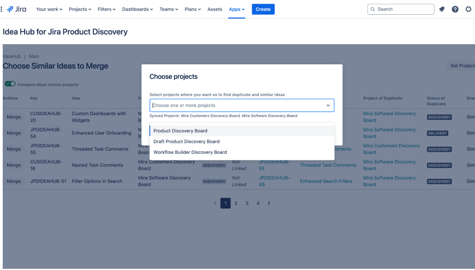The height and width of the screenshot is (270, 475).
Task: Open the Main breadcrumb link
Action: [x=34, y=56]
